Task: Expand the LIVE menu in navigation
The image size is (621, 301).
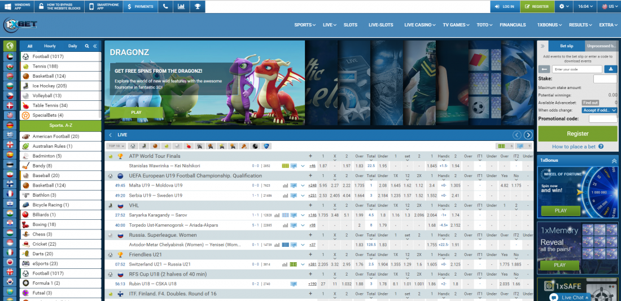Action: [x=329, y=25]
